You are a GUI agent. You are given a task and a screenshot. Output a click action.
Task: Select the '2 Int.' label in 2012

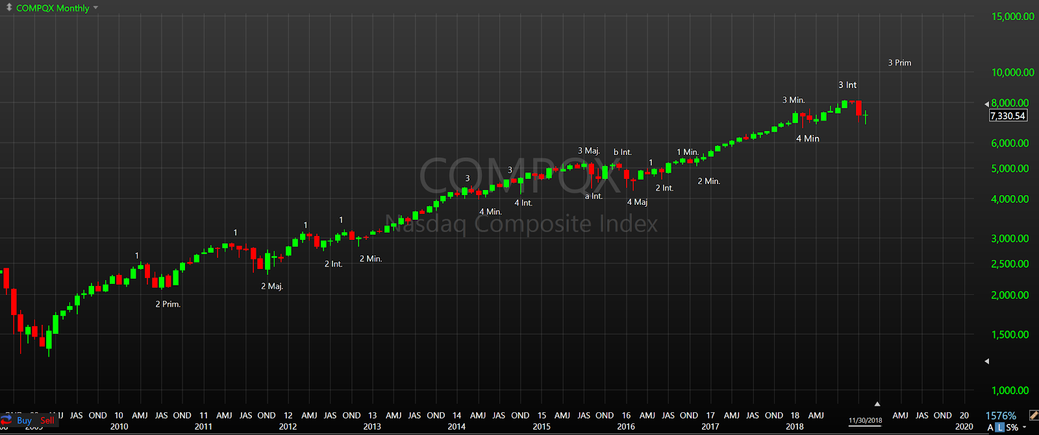[x=333, y=264]
